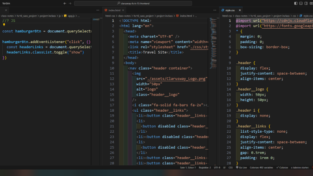Viewport: 313px width, 176px height.
Task: Click the .header__logo selector line
Action: pos(252,89)
